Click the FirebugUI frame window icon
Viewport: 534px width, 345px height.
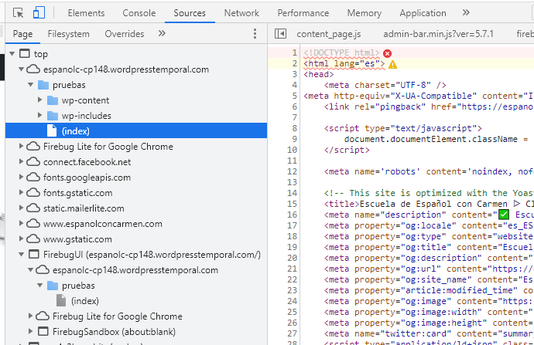point(34,255)
